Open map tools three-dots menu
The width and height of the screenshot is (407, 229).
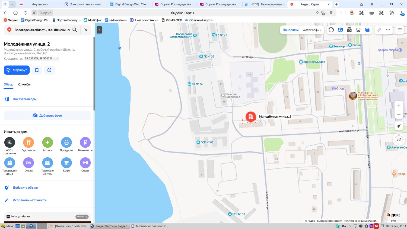pos(388,30)
